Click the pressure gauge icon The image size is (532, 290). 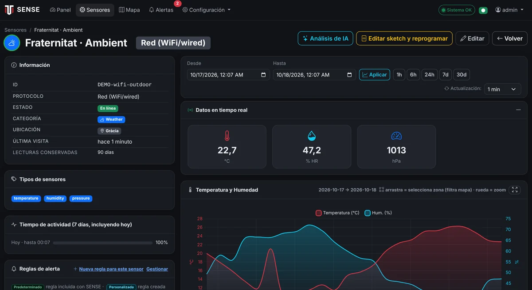(396, 136)
